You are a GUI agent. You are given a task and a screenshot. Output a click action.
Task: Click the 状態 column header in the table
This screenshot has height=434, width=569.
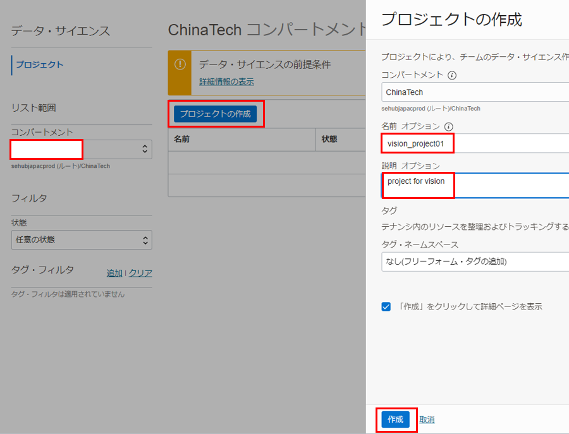coord(329,139)
